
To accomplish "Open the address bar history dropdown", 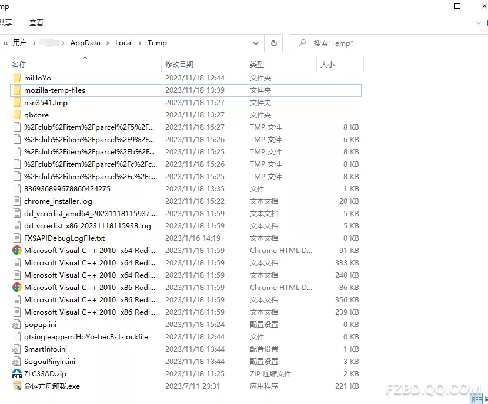I will coord(256,43).
